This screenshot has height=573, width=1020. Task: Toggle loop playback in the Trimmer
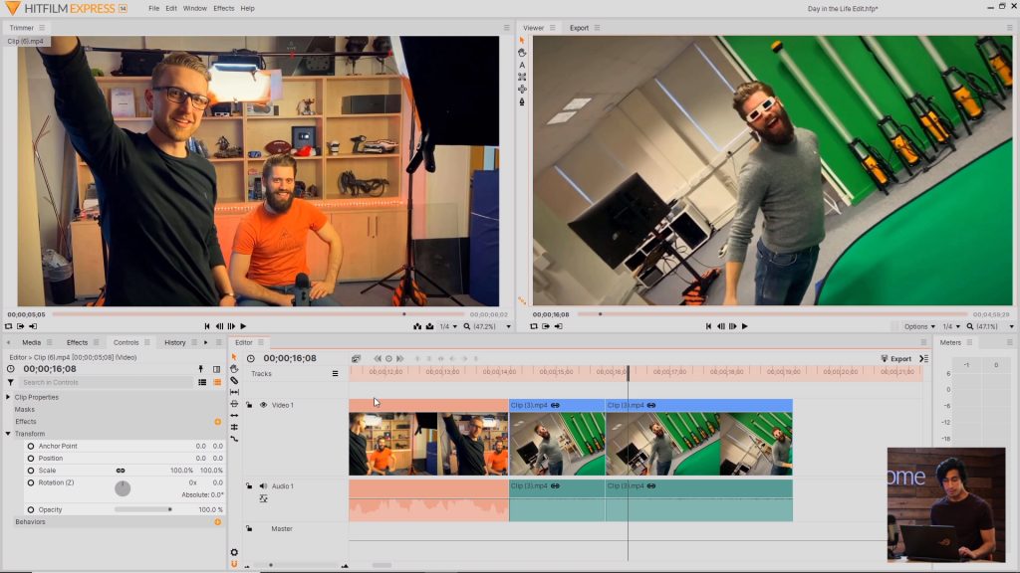8,326
